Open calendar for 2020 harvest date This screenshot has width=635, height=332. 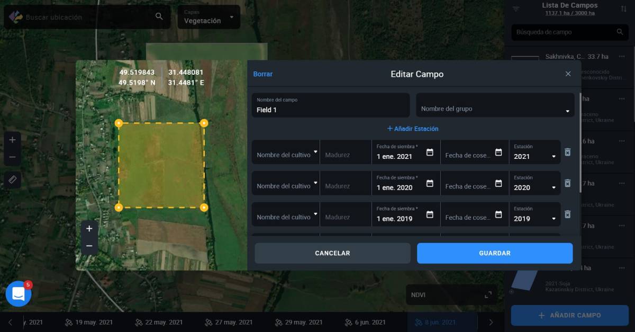click(x=498, y=183)
